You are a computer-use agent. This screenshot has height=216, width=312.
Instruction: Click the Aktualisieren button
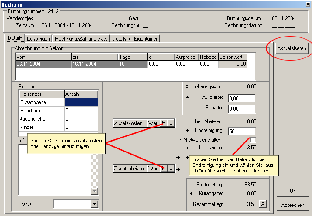click(x=292, y=48)
